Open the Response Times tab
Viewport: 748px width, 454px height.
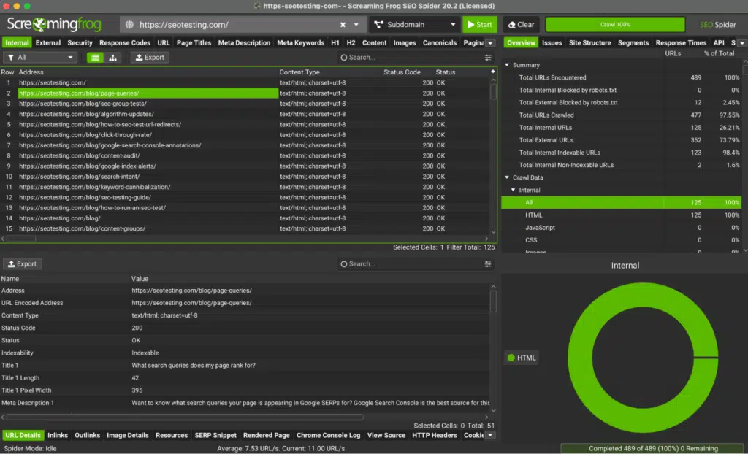681,42
